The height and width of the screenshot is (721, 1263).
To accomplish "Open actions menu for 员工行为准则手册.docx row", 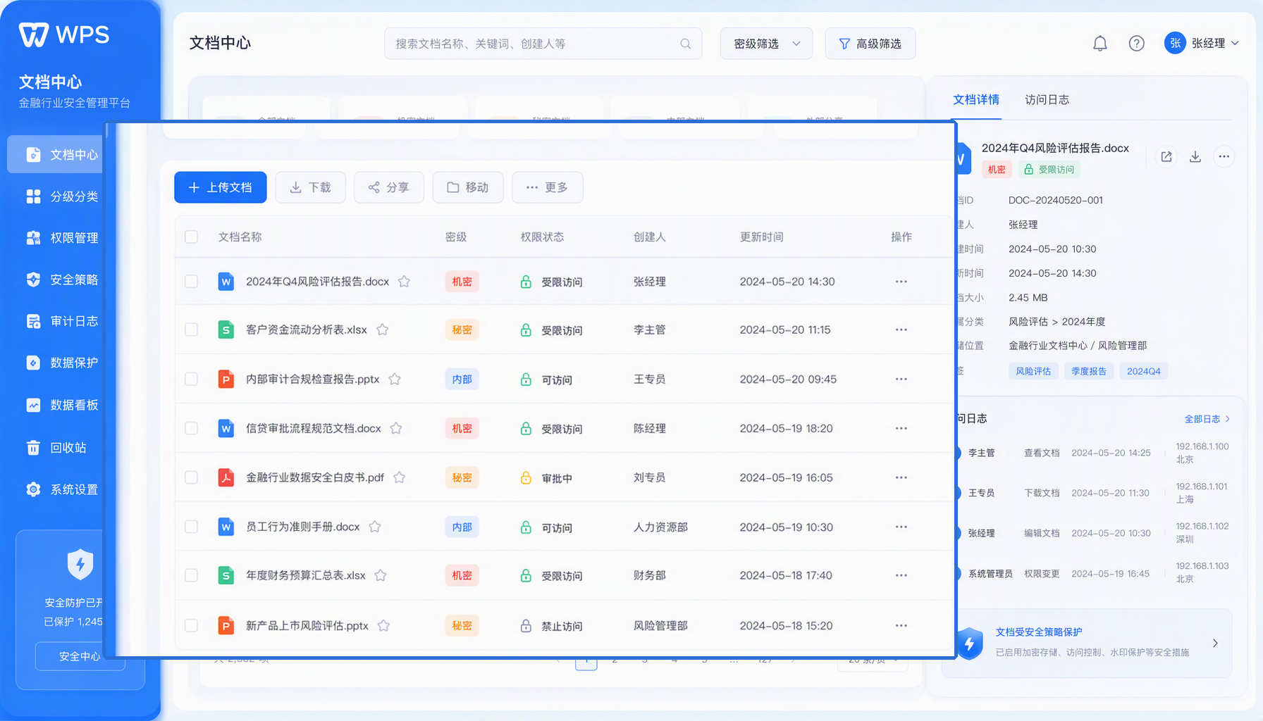I will coord(901,527).
